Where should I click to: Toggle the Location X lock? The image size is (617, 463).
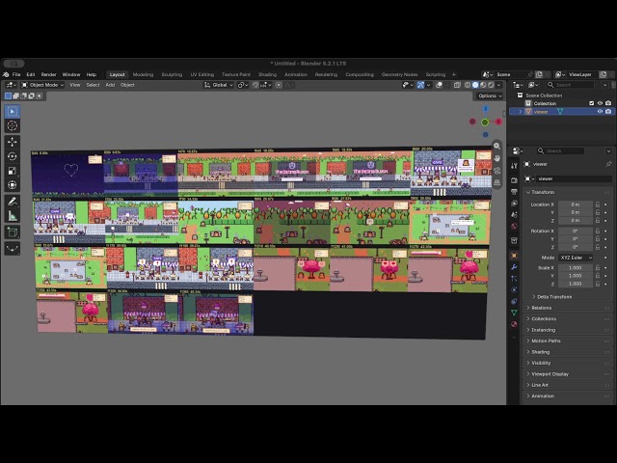click(x=598, y=204)
